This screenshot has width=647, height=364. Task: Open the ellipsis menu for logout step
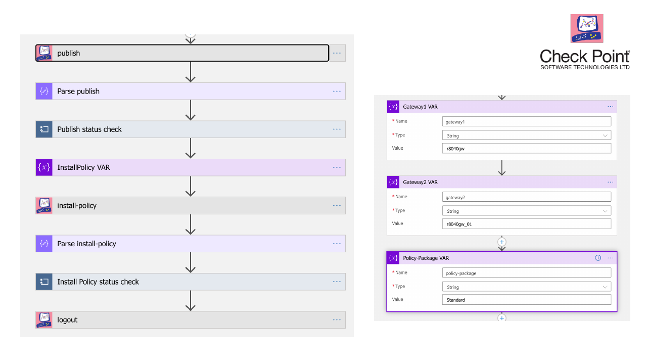pos(337,320)
